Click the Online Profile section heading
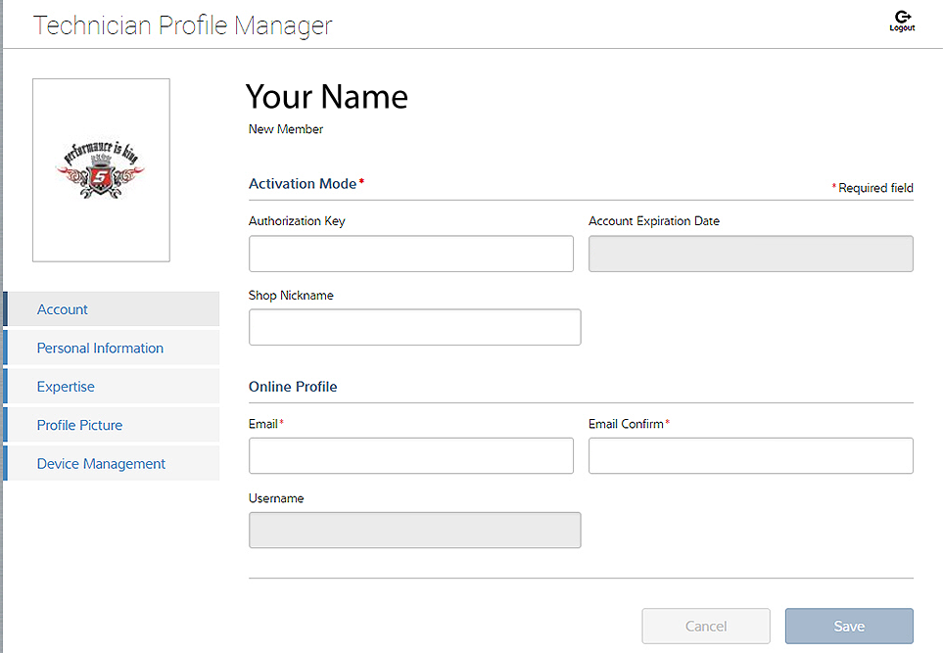Viewport: 943px width, 653px height. [293, 387]
